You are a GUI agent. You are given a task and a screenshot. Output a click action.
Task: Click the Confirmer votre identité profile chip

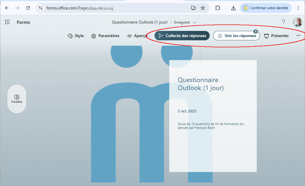pos(266,8)
